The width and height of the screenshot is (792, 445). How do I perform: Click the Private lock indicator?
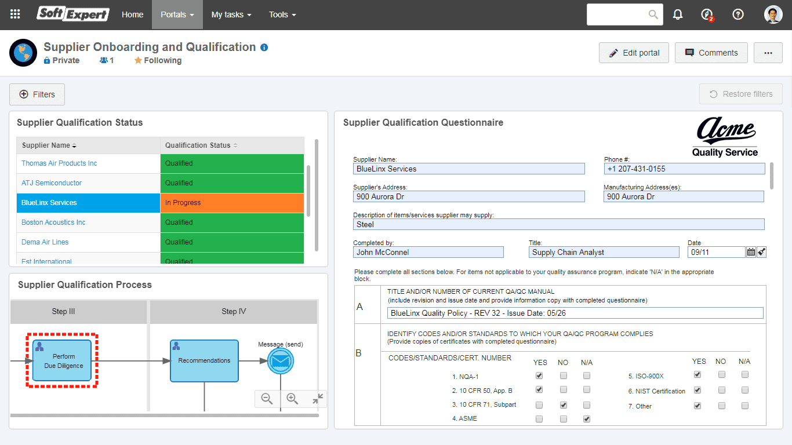point(61,60)
